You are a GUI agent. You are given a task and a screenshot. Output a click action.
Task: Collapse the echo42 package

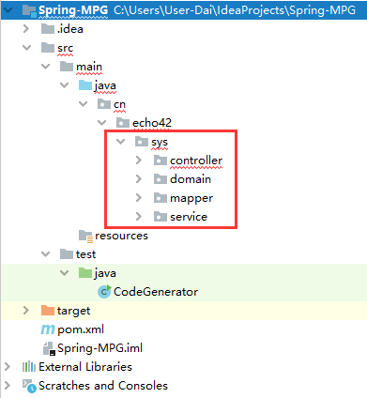[102, 123]
